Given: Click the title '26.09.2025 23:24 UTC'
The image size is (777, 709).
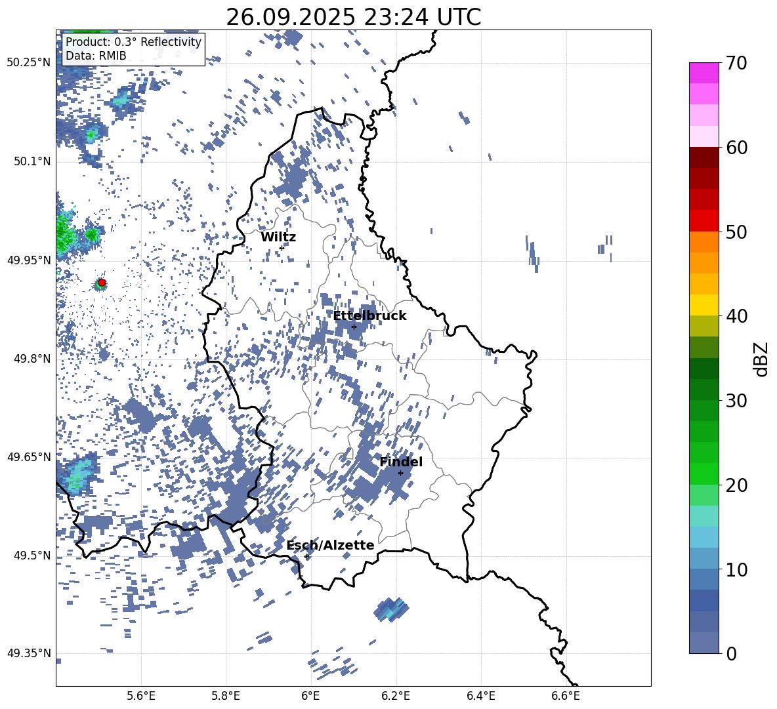Looking at the screenshot, I should tap(353, 17).
